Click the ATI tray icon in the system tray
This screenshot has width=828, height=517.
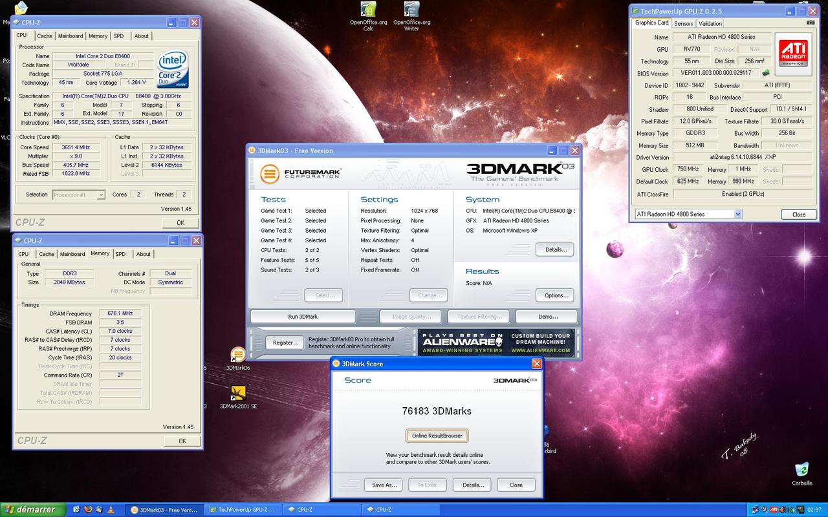coord(774,510)
